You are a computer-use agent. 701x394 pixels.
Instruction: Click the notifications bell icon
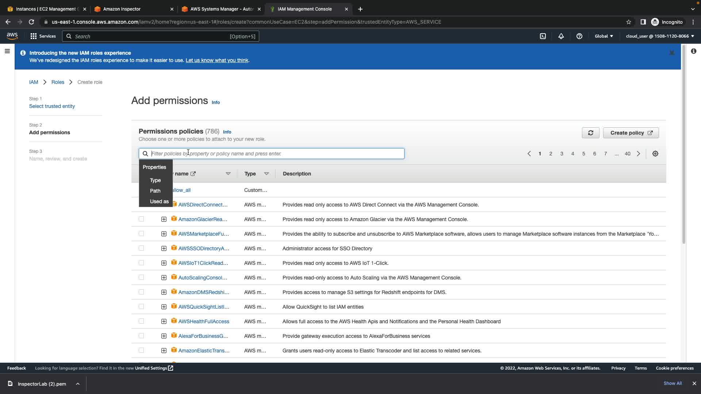point(561,36)
